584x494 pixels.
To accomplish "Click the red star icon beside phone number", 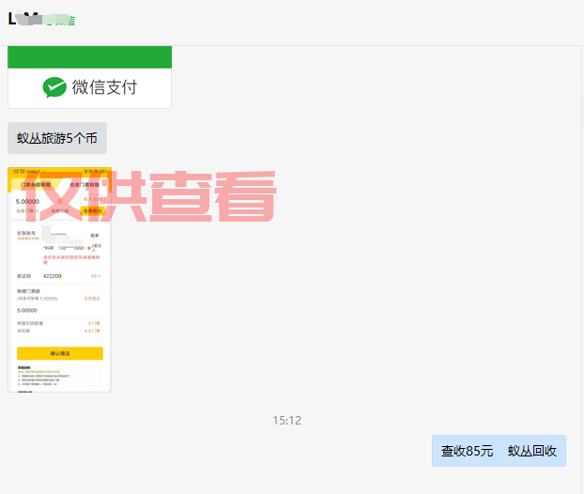I will point(89,248).
